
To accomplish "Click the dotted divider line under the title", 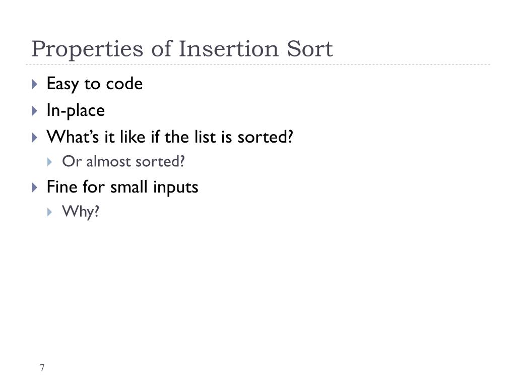I will pyautogui.click(x=258, y=64).
